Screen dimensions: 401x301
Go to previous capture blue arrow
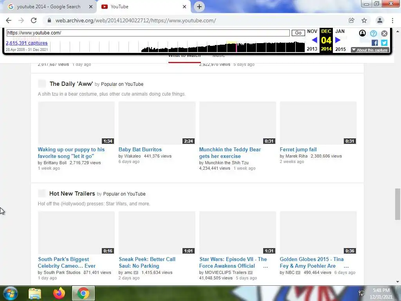314,40
